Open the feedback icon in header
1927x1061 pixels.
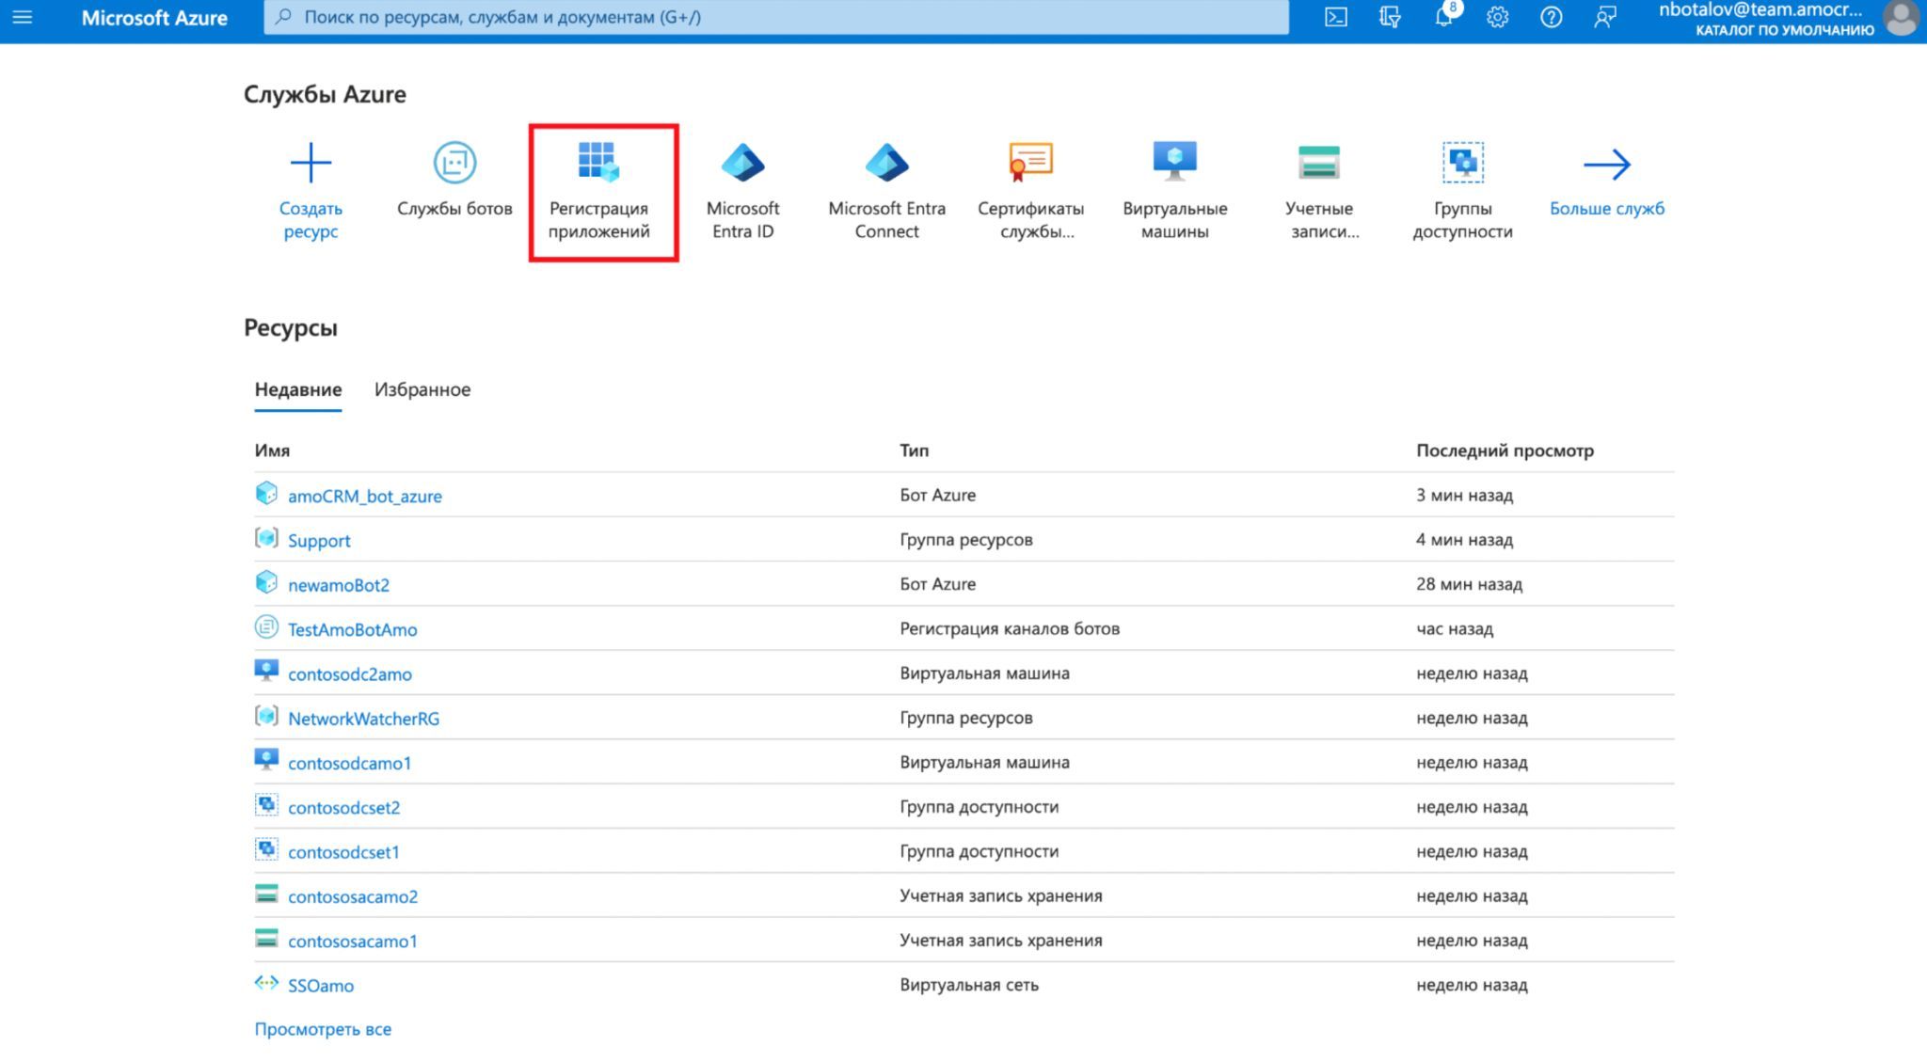pyautogui.click(x=1604, y=17)
